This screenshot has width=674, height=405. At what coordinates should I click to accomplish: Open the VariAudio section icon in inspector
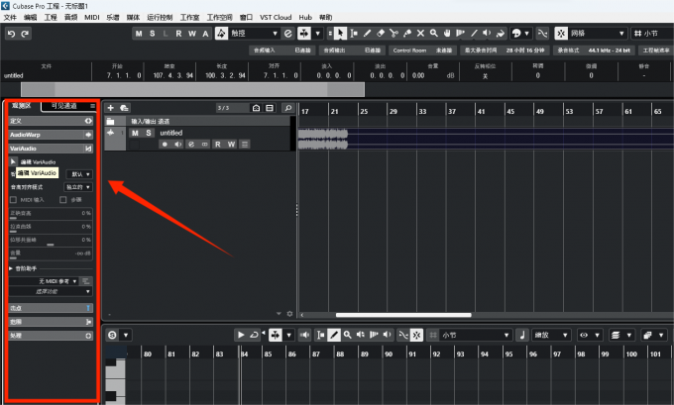click(88, 149)
